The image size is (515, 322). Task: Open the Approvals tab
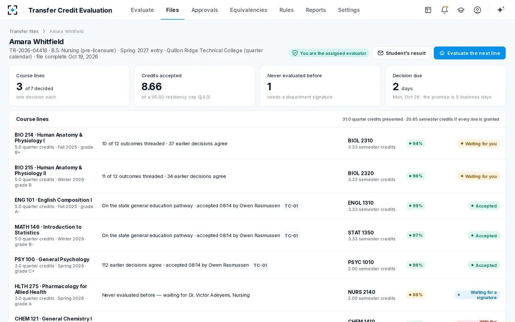click(205, 10)
